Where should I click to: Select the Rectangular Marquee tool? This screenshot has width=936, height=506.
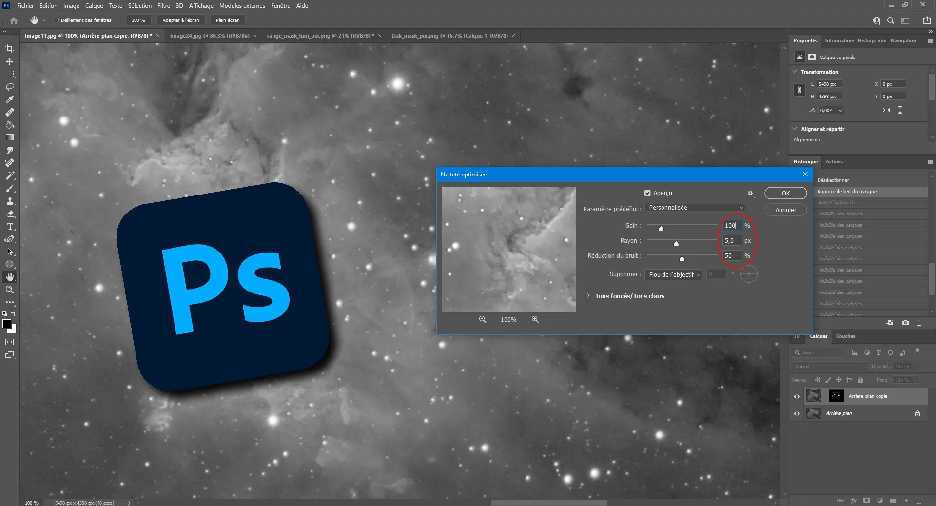click(x=10, y=74)
